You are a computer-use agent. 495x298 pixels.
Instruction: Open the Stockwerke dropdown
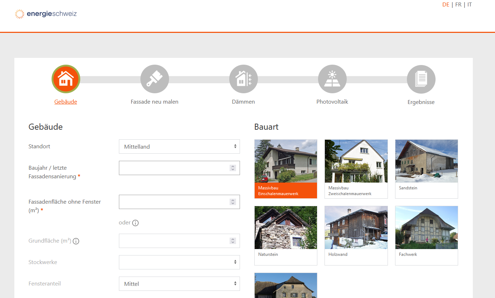point(179,262)
